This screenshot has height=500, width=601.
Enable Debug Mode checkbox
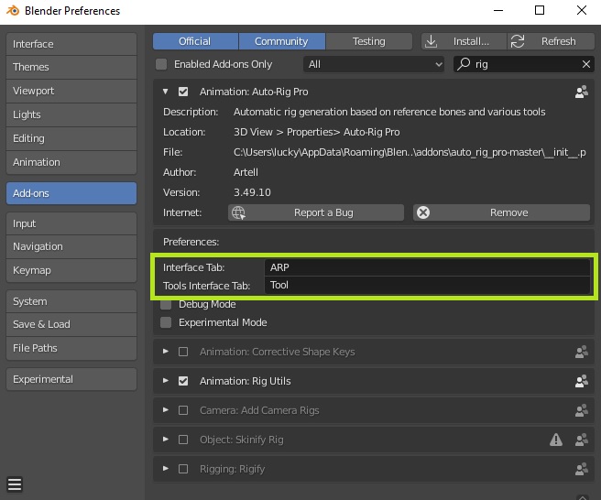tap(166, 304)
